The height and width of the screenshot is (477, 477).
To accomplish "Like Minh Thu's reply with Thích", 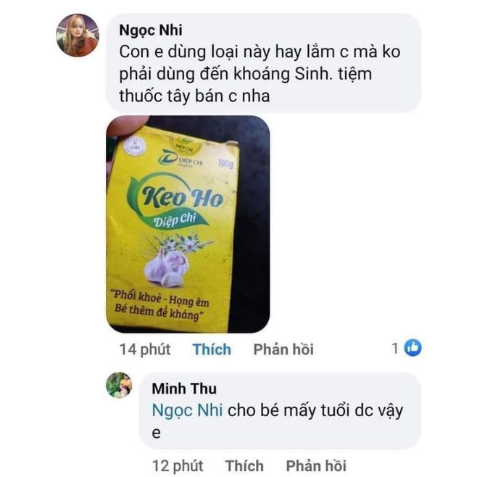I will (244, 465).
